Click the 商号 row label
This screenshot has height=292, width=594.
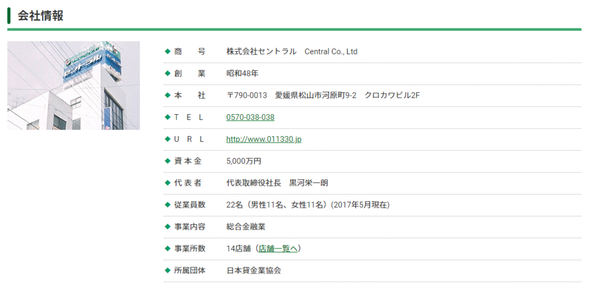(x=190, y=52)
